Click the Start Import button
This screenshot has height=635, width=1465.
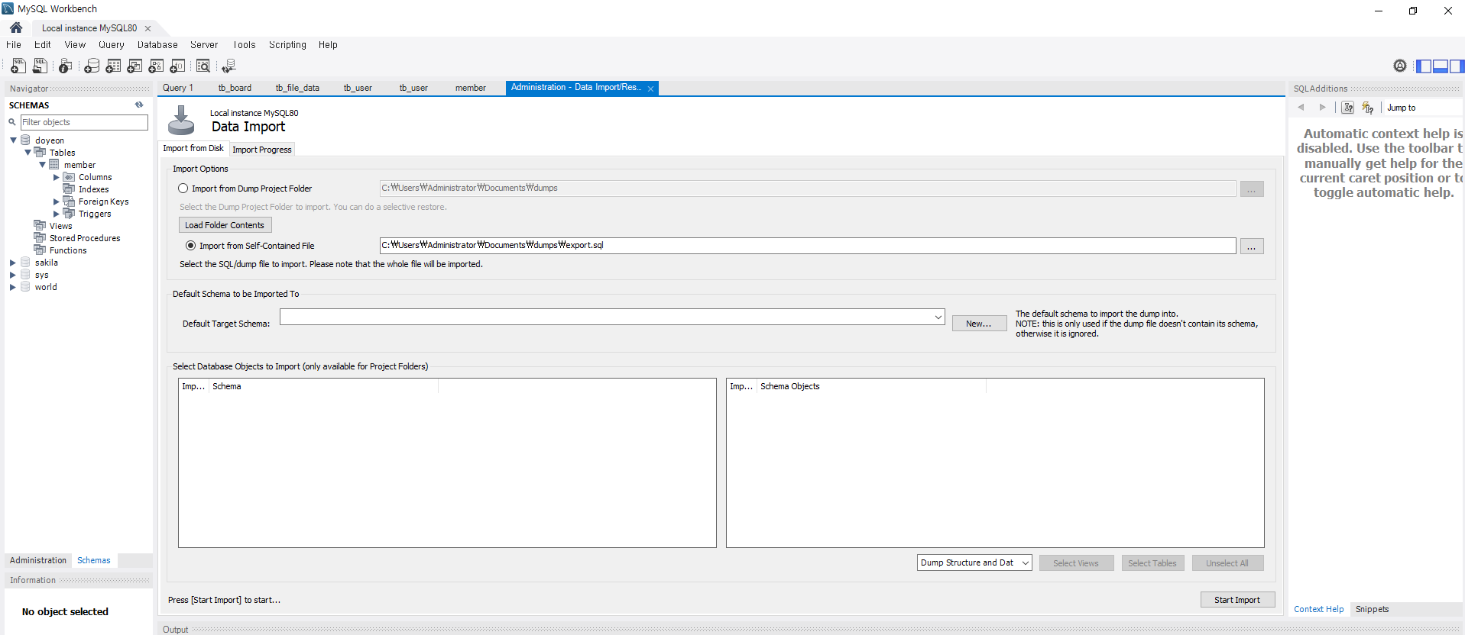[1237, 600]
